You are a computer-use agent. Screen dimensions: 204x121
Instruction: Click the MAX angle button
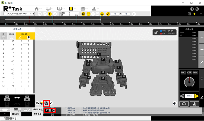point(183,73)
